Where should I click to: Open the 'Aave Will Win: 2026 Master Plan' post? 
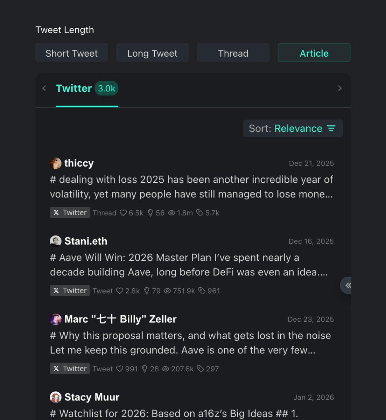coord(189,265)
